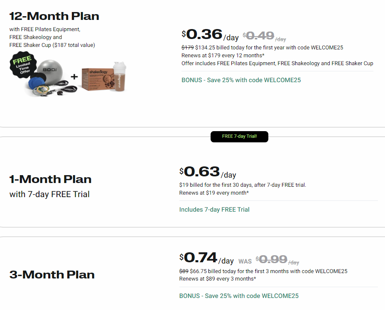Click the crossed-out $0.49 price

[x=260, y=36]
